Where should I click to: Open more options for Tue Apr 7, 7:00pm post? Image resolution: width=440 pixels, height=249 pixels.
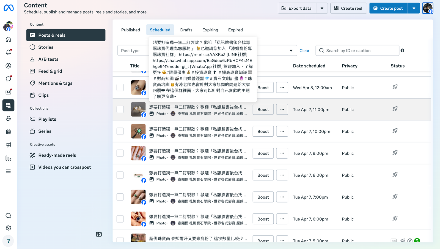[282, 197]
